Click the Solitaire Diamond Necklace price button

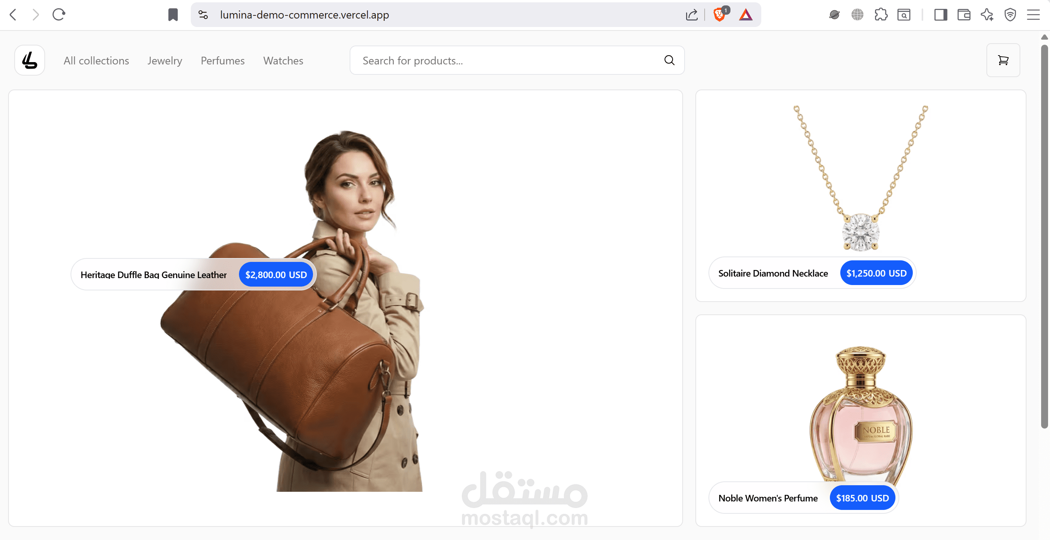coord(876,273)
